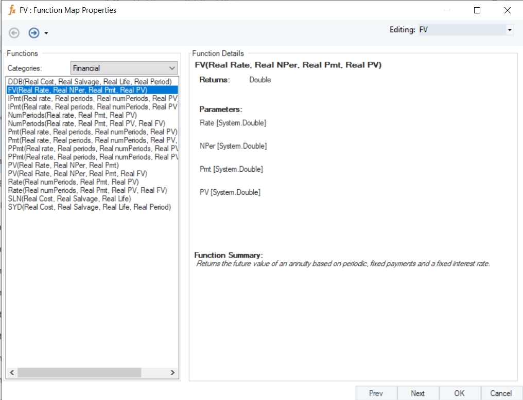Screen dimensions: 523x400
Task: Confirm with the OK button
Action: [x=459, y=393]
